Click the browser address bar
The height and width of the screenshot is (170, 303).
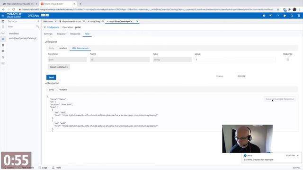pos(148,9)
